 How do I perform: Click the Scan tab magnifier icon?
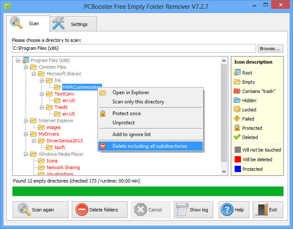click(16, 23)
